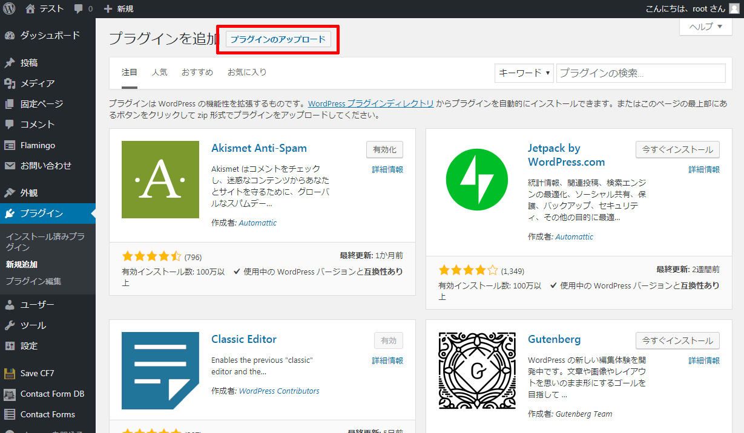Click the home icon beside テスト
The image size is (744, 433).
click(31, 8)
